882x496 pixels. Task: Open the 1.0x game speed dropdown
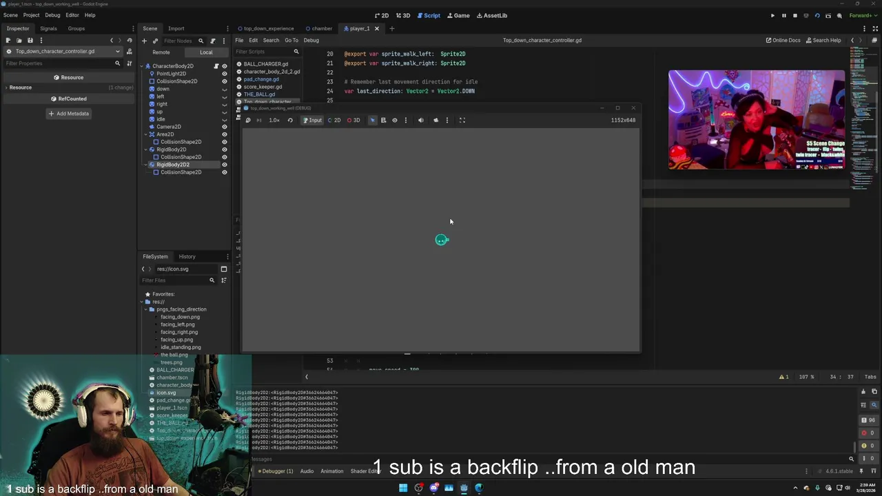click(274, 121)
